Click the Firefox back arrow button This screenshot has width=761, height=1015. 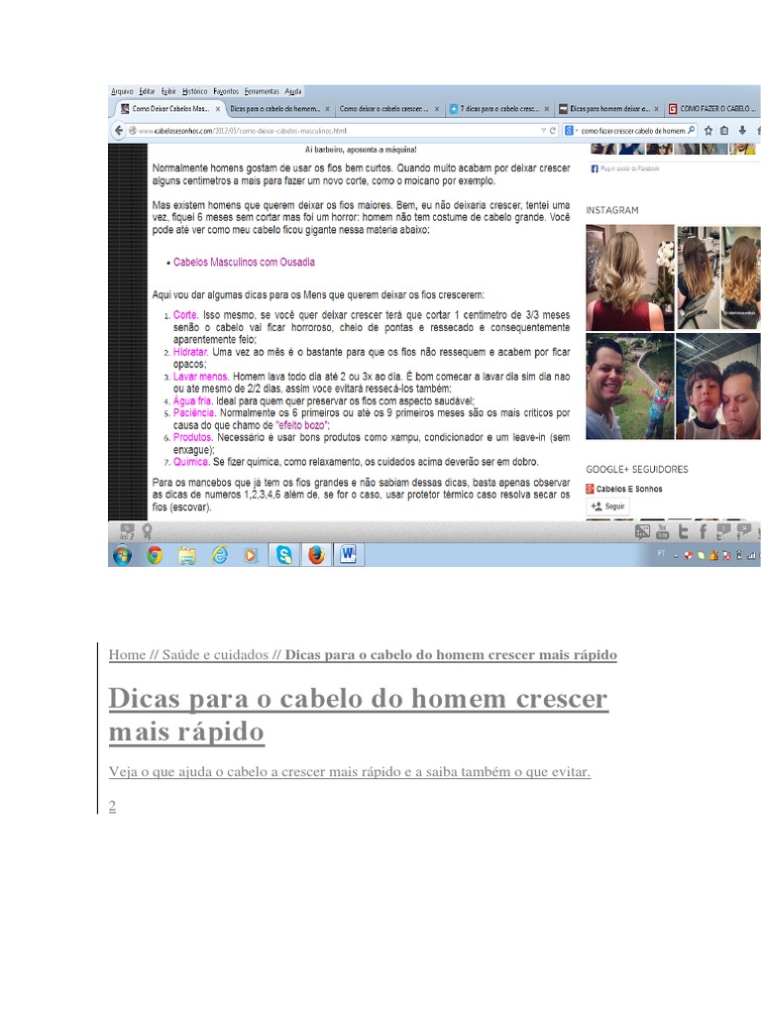(119, 130)
